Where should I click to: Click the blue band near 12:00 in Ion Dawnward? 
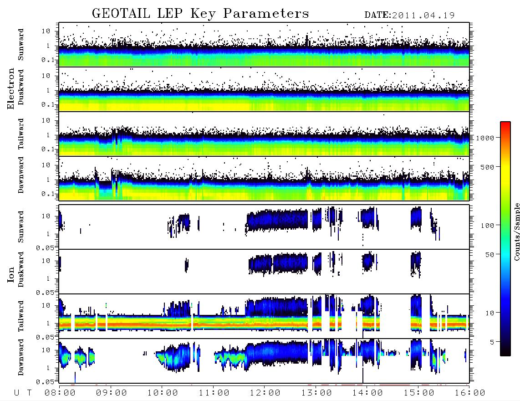(x=277, y=353)
